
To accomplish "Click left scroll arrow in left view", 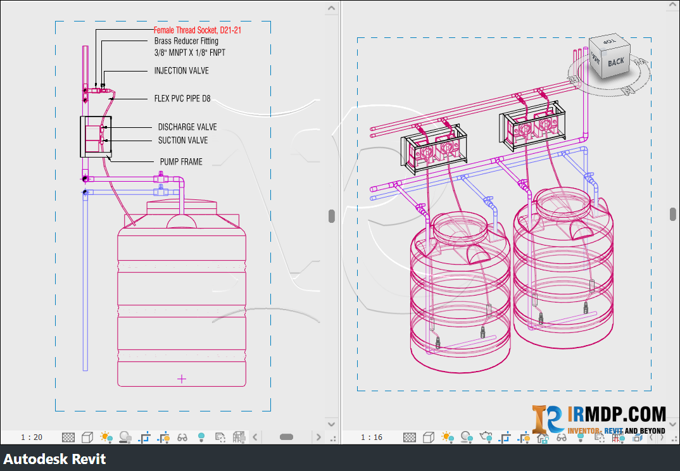I will click(x=255, y=437).
